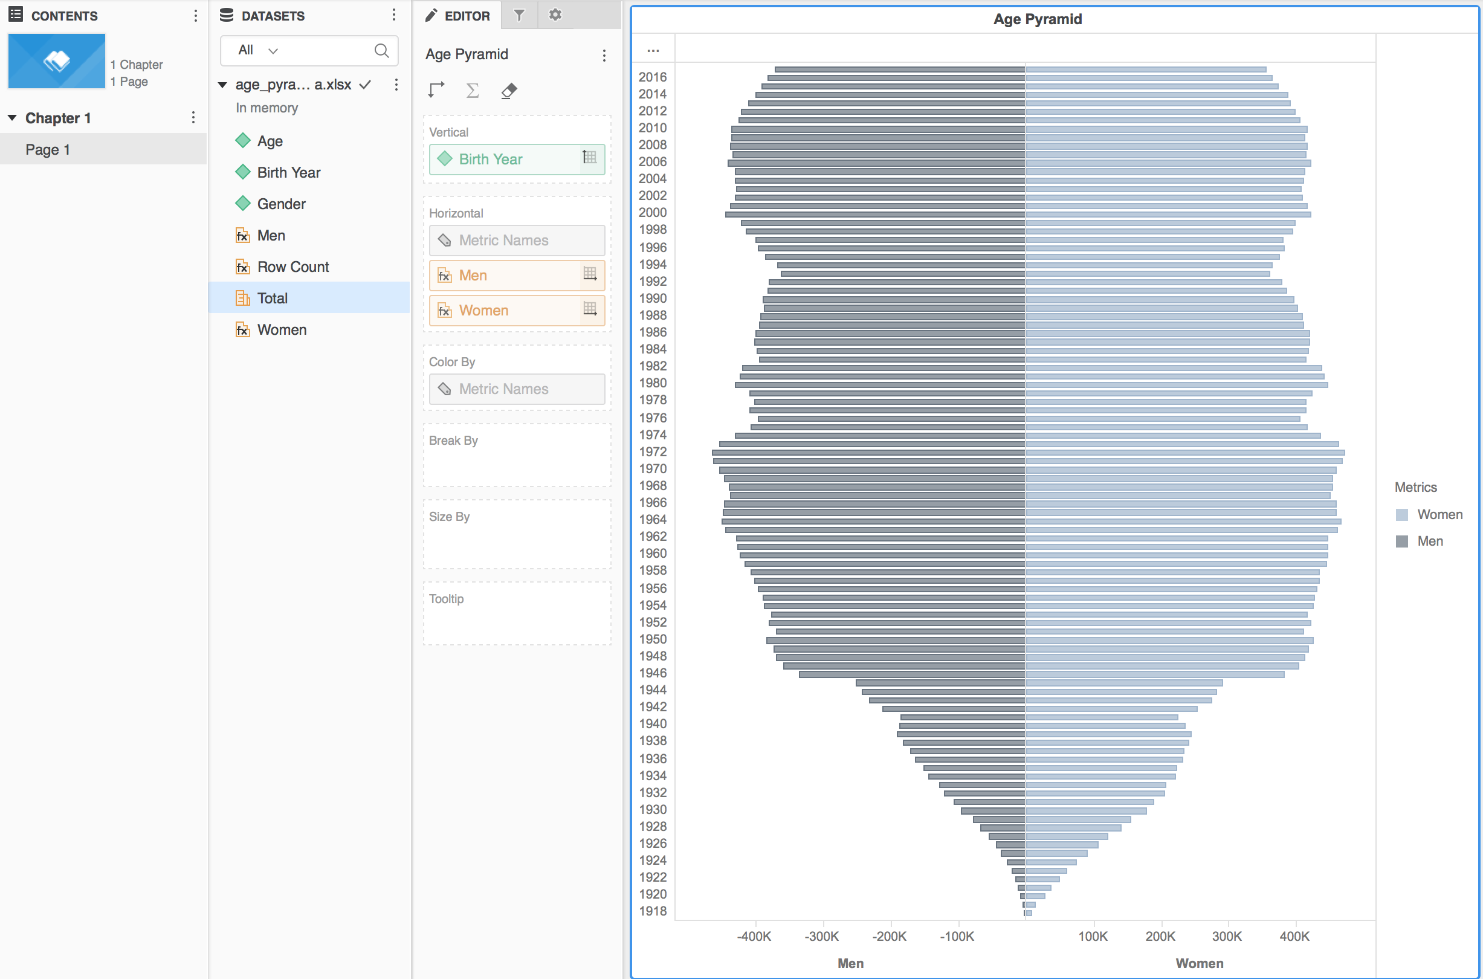Swap the chart axes using the arrow icon

pos(436,91)
